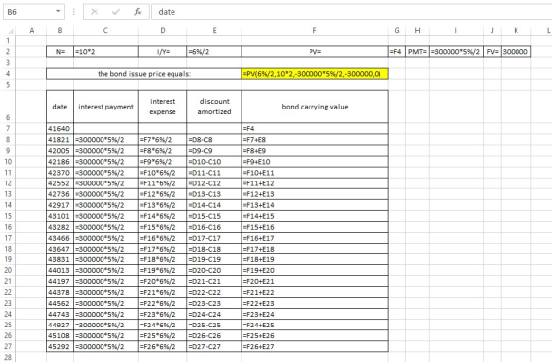Click the 'discount amortized' header cell
Viewport: 552px width, 362px height.
pos(214,107)
